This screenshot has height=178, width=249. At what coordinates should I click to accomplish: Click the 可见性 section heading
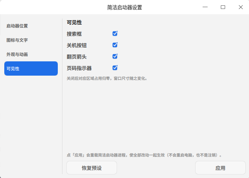coord(74,22)
